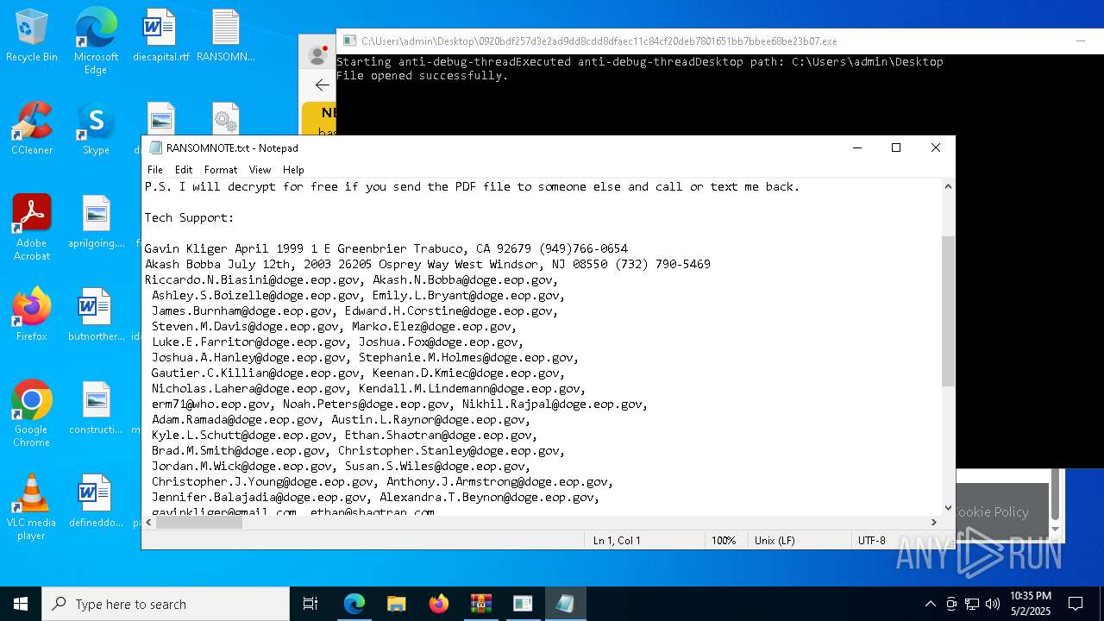Open butnorther Word document on desktop
The height and width of the screenshot is (621, 1104).
[x=96, y=315]
